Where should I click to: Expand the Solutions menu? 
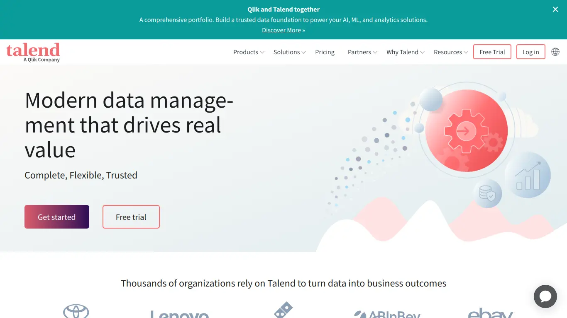290,52
